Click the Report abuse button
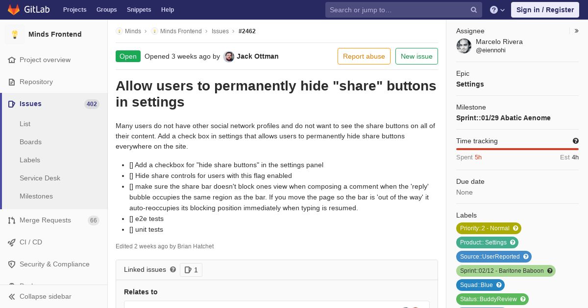588x308 pixels. coord(364,56)
